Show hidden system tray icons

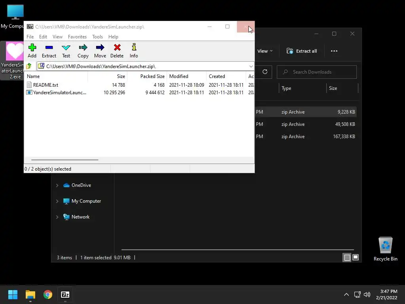point(346,294)
